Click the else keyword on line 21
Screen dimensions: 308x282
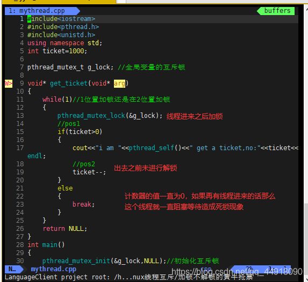[65, 188]
